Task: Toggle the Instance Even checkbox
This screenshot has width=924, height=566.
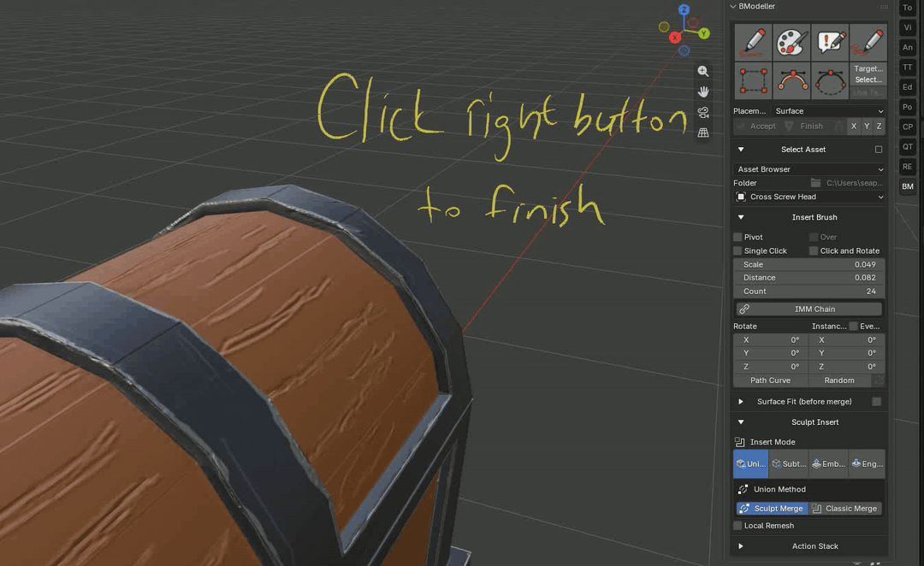Action: coord(853,327)
